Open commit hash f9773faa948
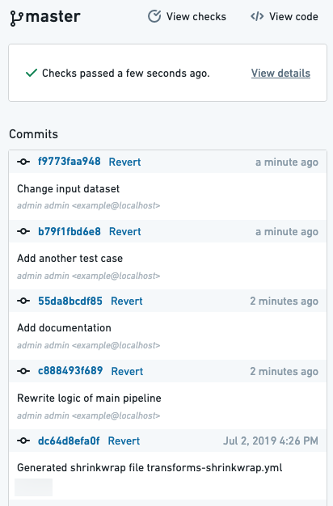The height and width of the screenshot is (506, 333). pos(70,162)
